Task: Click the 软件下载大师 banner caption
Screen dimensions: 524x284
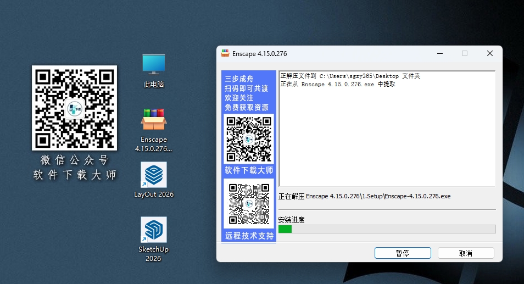Action: coord(249,170)
